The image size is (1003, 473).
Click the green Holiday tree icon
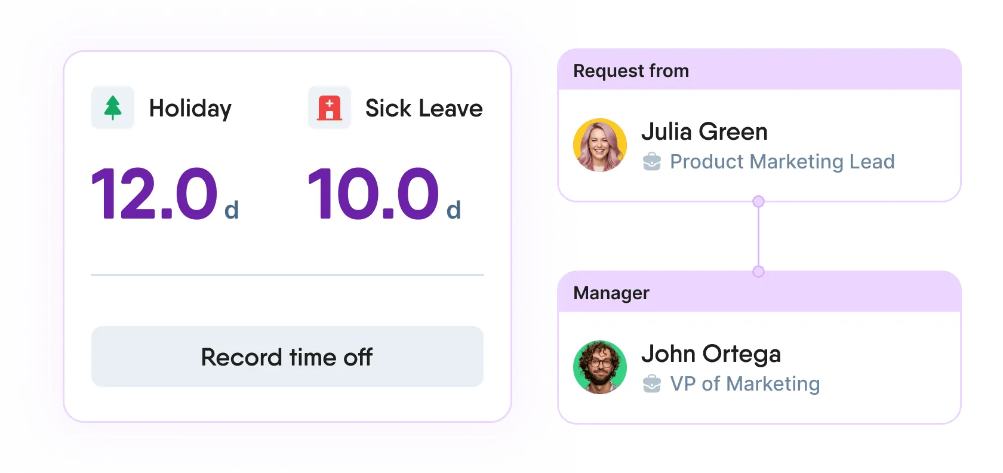coord(113,108)
